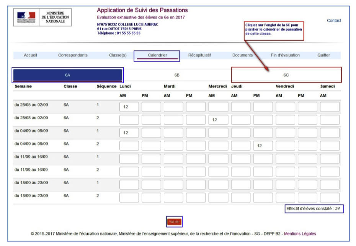Image resolution: width=356 pixels, height=246 pixels.
Task: Click the "Semaine" column header
Action: click(x=23, y=86)
